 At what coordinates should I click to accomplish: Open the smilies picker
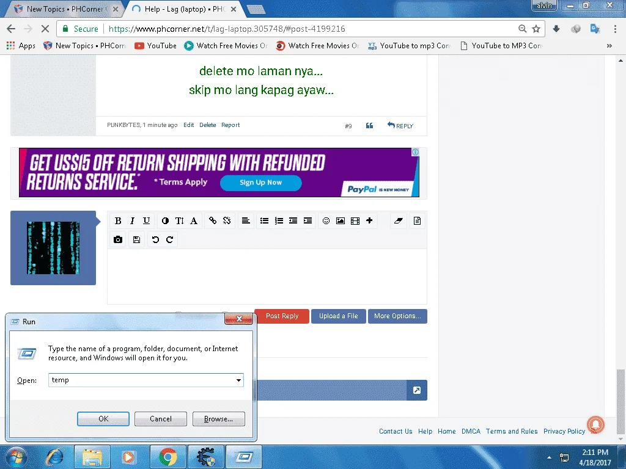point(326,220)
